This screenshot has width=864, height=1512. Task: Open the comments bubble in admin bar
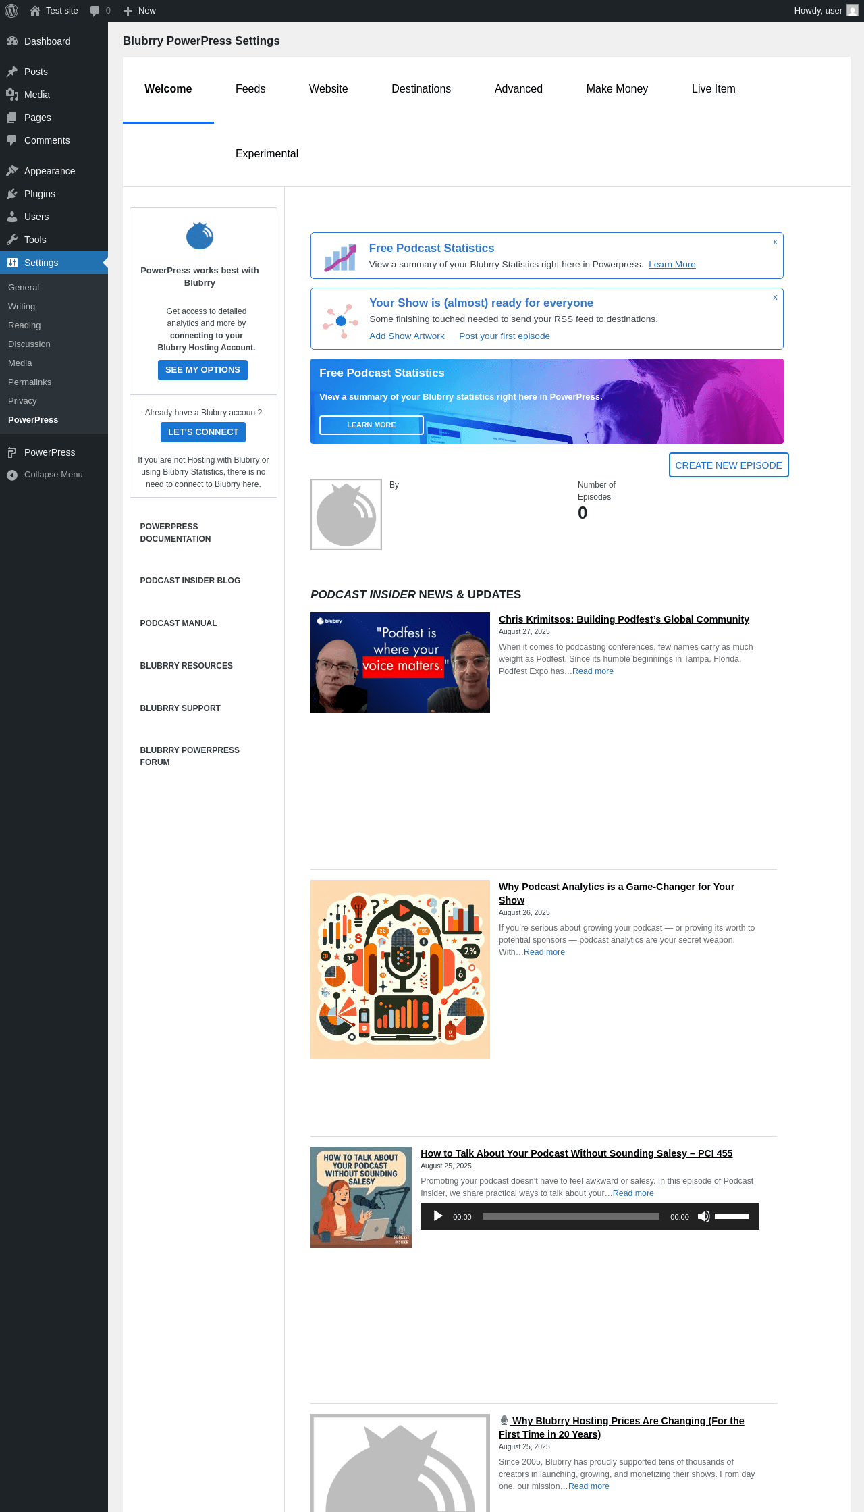point(94,11)
